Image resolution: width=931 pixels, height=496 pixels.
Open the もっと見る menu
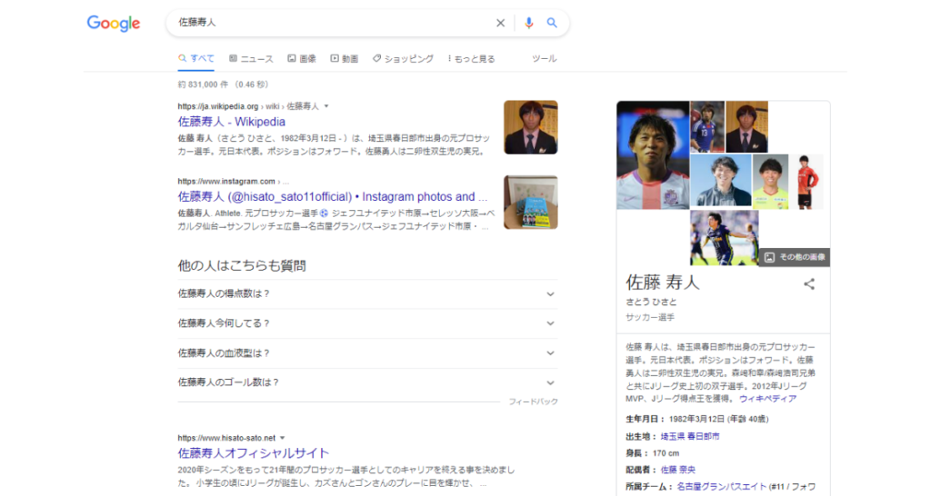tap(472, 59)
